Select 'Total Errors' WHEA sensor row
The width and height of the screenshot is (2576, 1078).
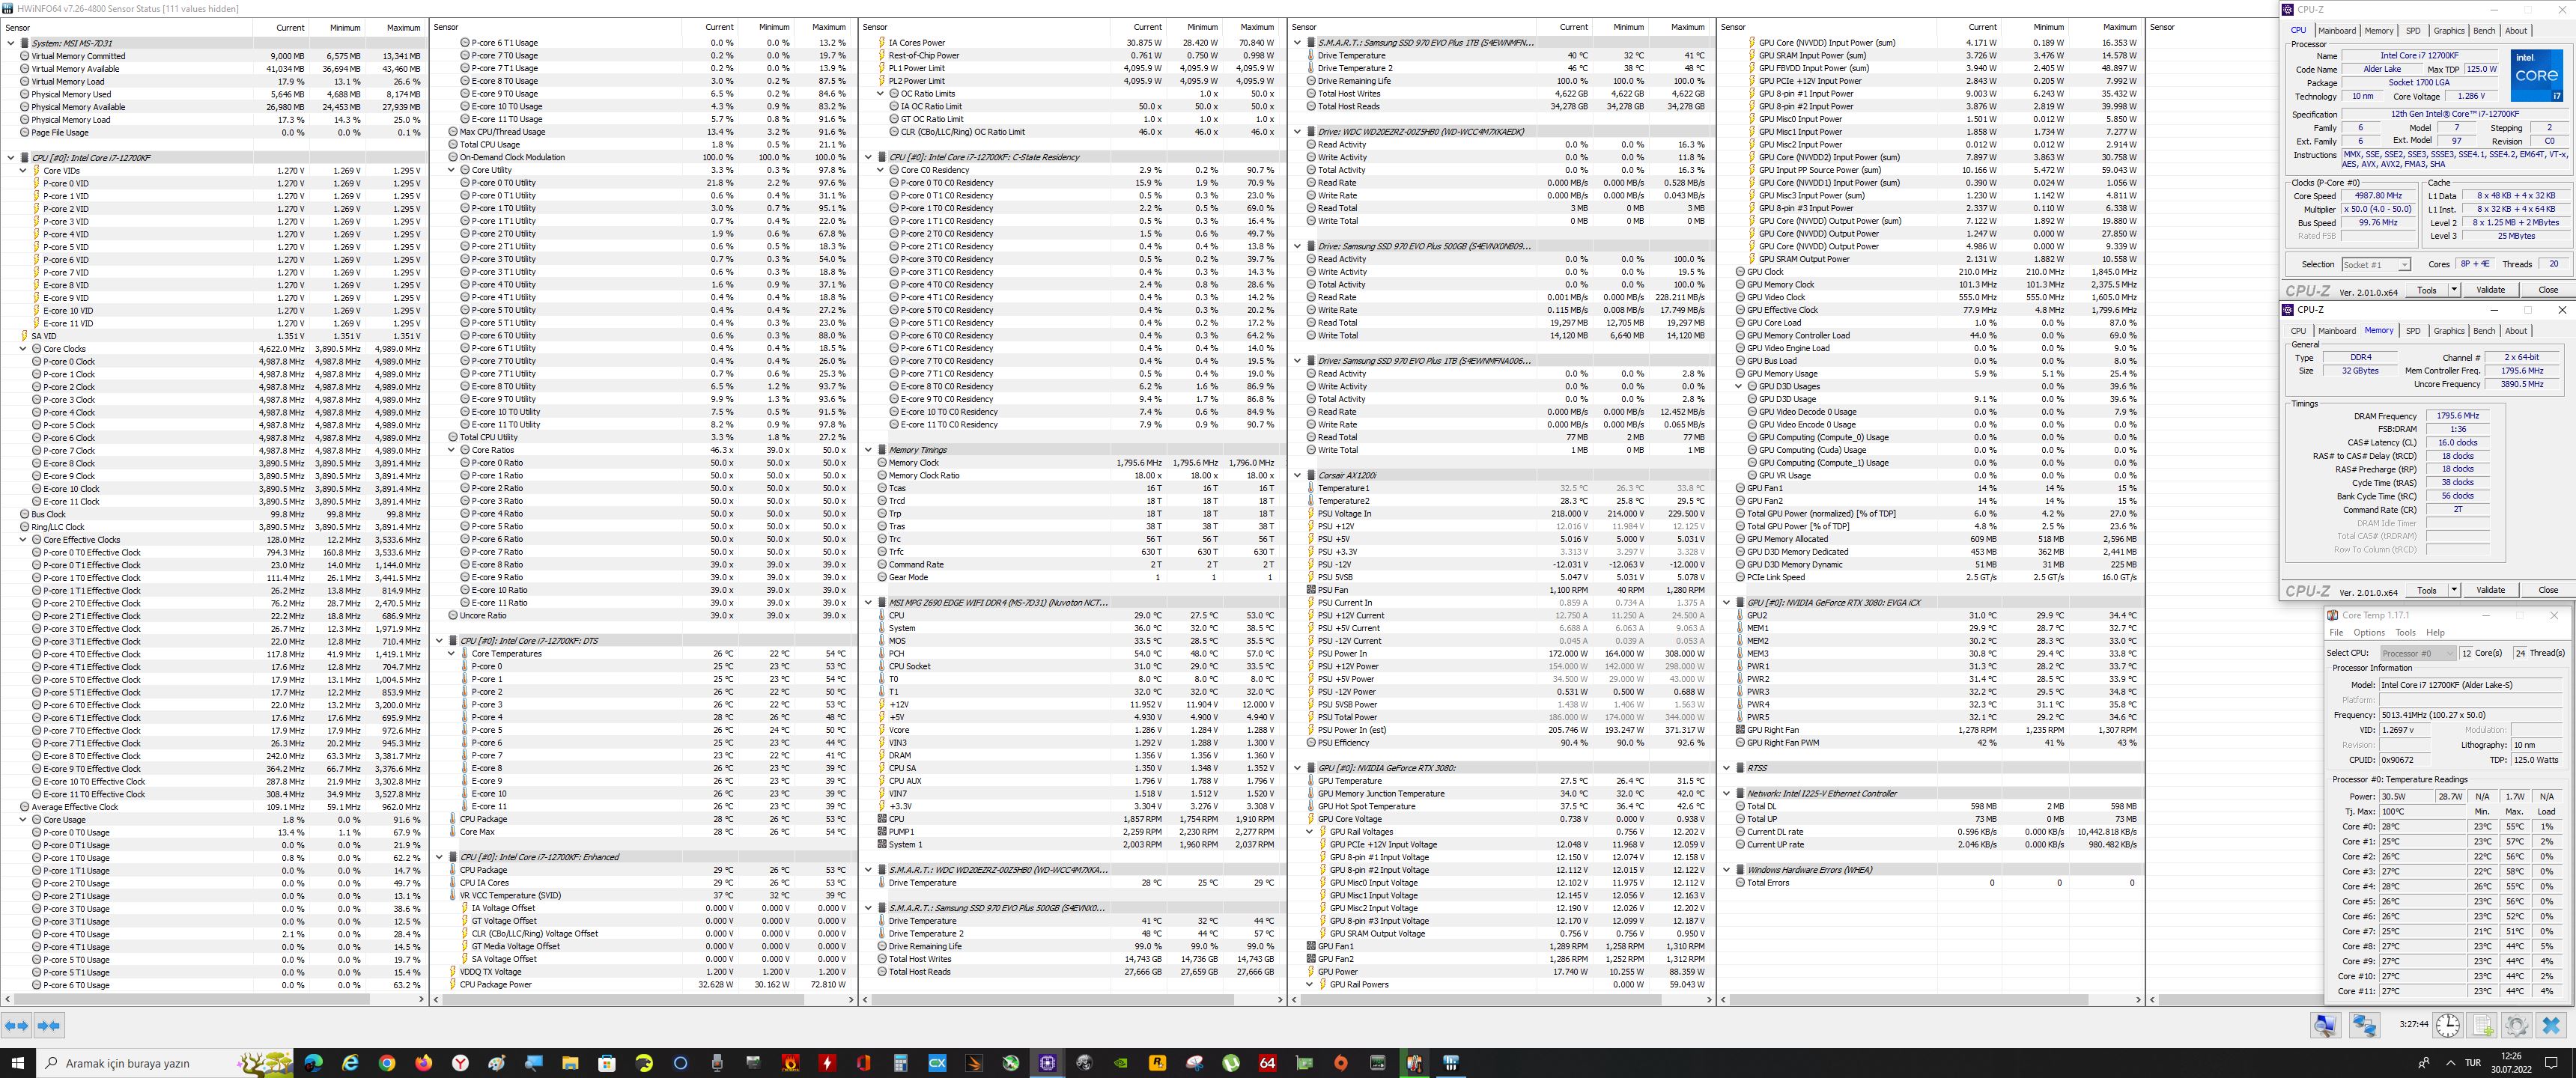1930,883
